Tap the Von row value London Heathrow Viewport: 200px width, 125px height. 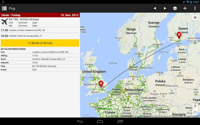(50, 52)
